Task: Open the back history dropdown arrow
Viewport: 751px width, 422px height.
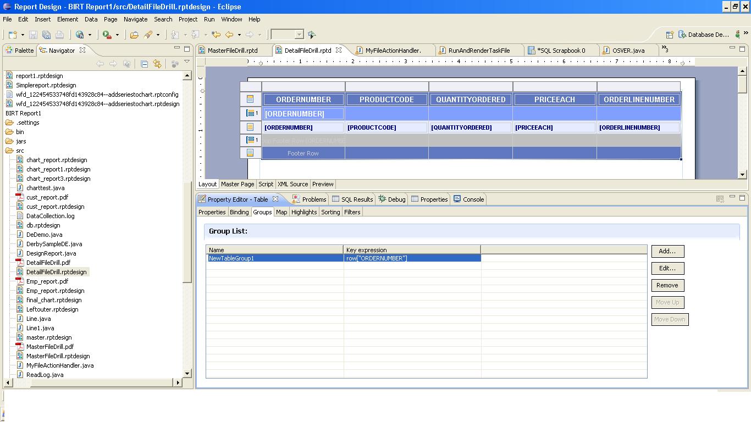Action: coord(239,35)
